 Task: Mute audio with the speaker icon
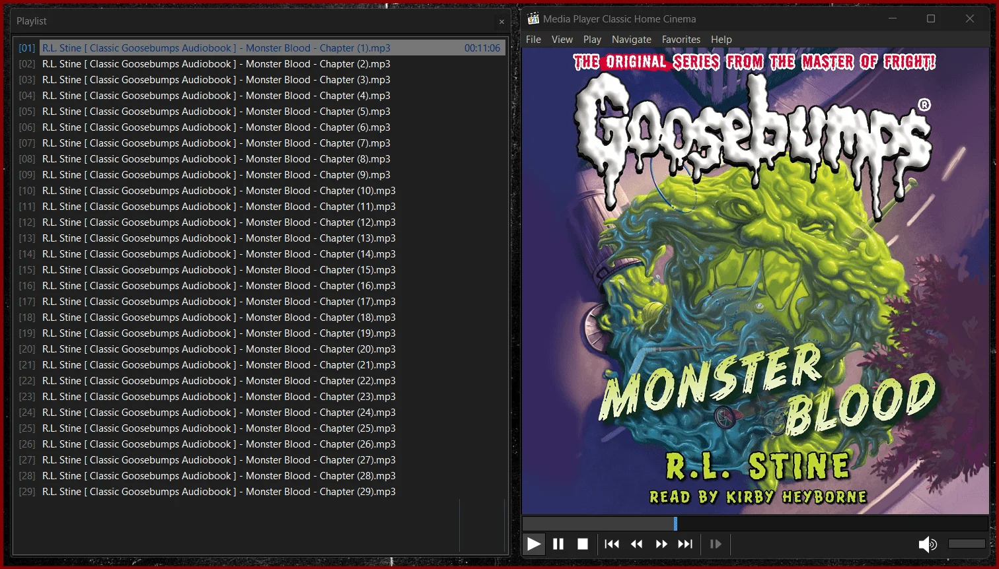point(928,544)
